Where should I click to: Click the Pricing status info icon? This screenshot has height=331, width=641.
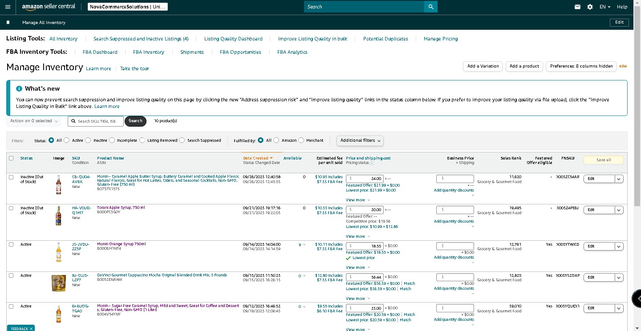click(372, 163)
